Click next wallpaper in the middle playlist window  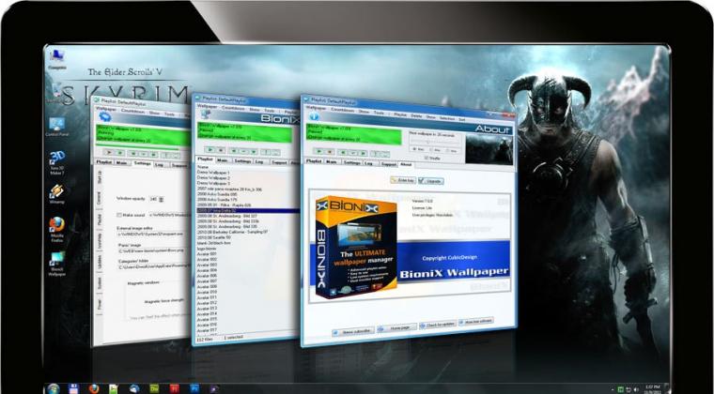[x=254, y=151]
